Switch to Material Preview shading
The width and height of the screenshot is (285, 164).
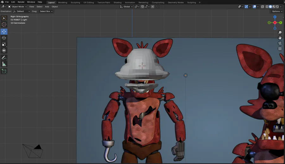(x=274, y=7)
